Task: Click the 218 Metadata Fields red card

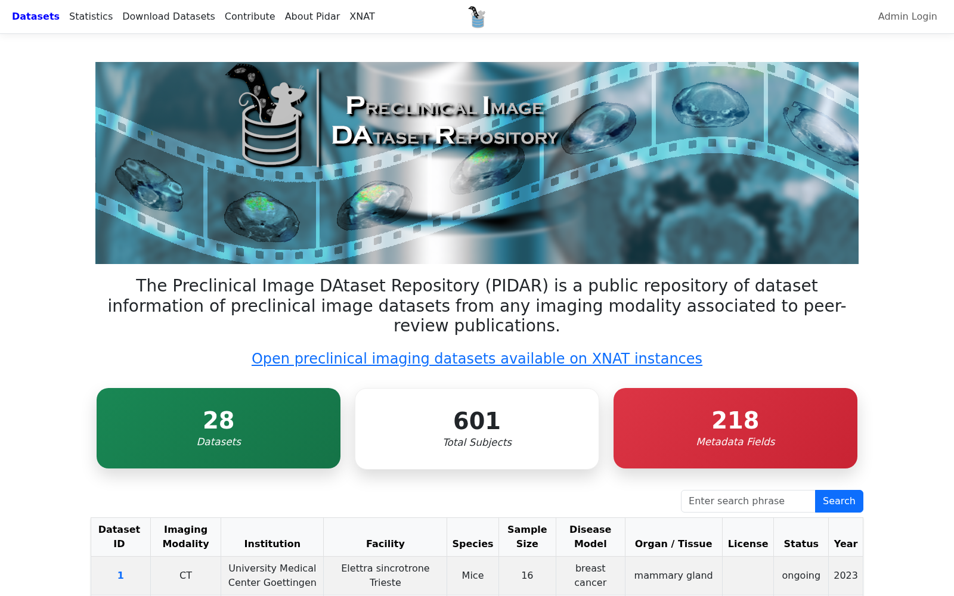Action: (735, 428)
